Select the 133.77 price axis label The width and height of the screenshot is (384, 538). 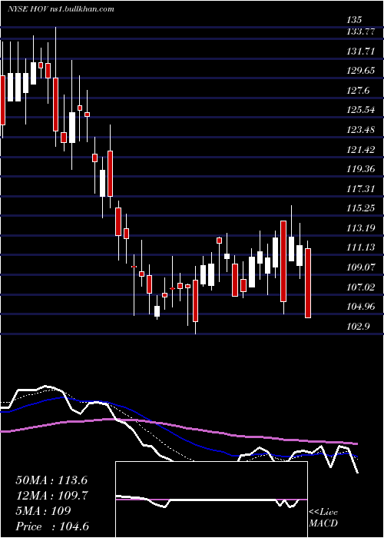(360, 32)
